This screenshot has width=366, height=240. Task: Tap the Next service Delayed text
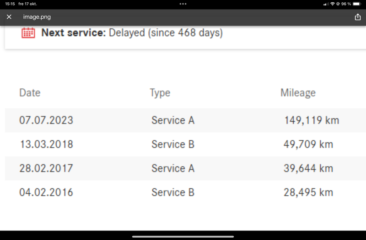pos(132,33)
